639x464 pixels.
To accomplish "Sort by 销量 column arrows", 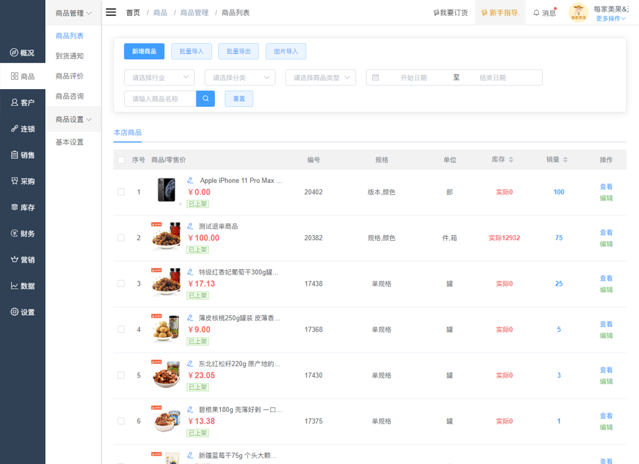I will (565, 160).
